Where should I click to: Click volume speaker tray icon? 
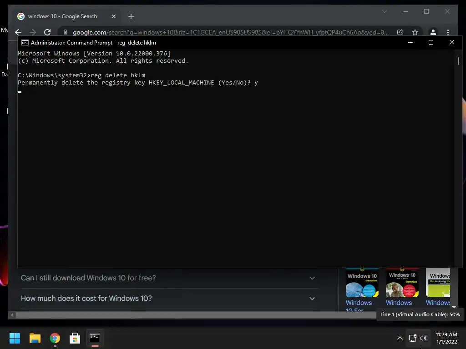coord(423,338)
